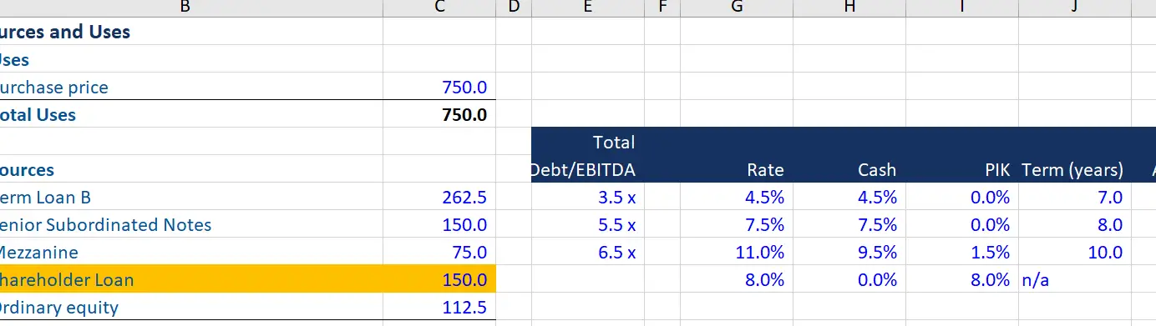The height and width of the screenshot is (326, 1156).
Task: Select column H header
Action: [x=849, y=8]
